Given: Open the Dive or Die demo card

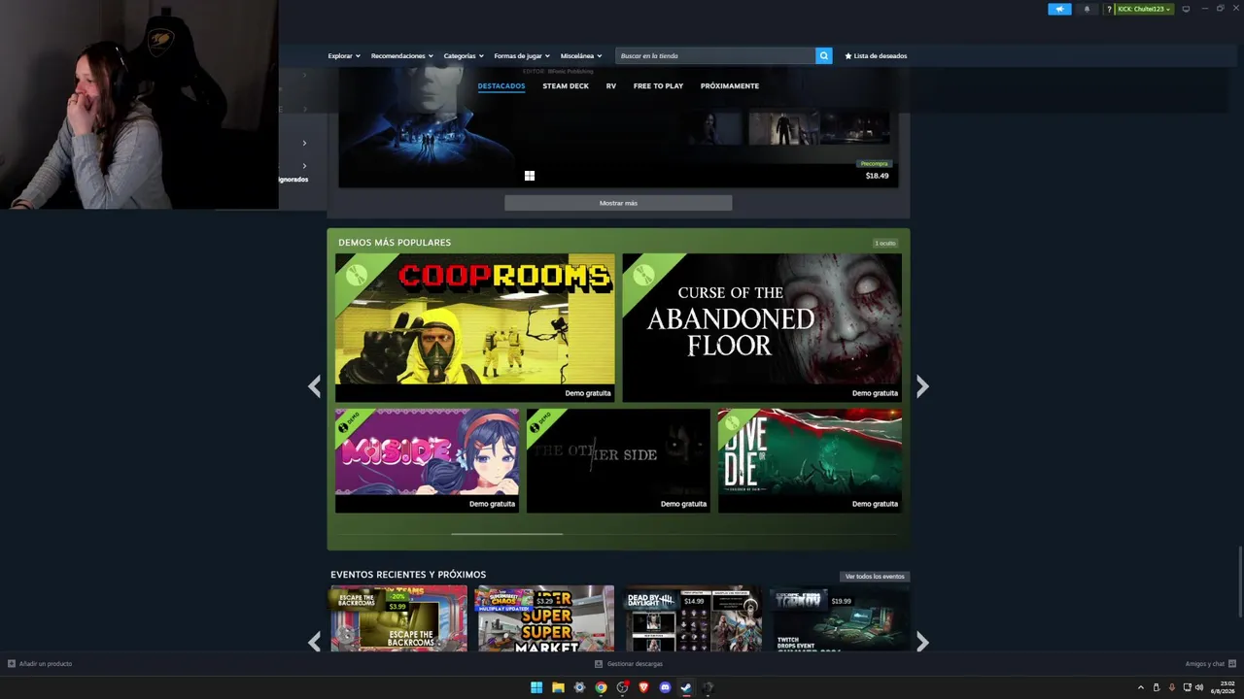Looking at the screenshot, I should [x=810, y=460].
